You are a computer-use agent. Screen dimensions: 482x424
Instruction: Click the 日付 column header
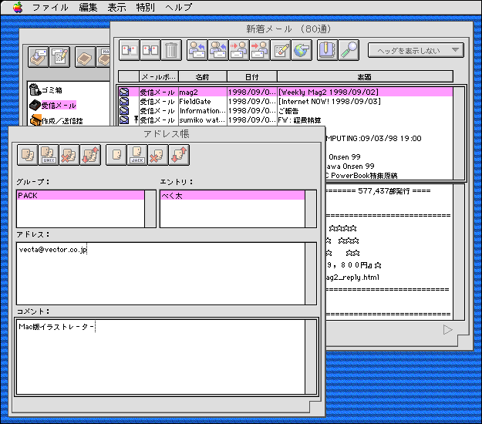point(252,77)
